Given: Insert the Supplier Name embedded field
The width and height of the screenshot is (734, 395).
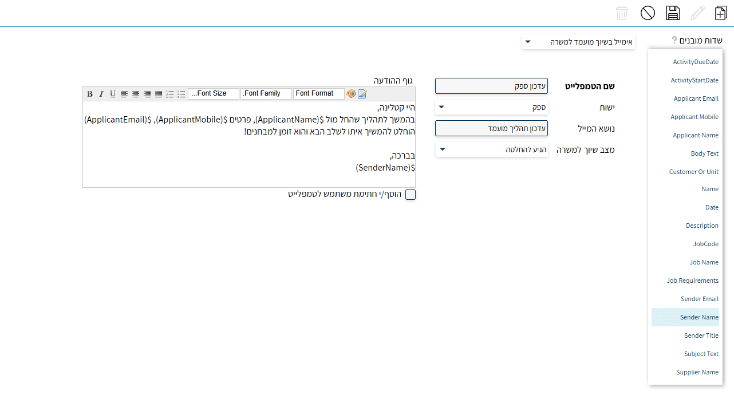Looking at the screenshot, I should coord(697,372).
